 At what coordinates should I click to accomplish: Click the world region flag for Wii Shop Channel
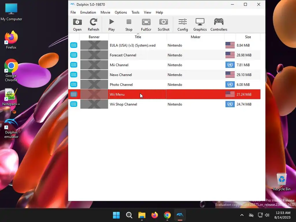[230, 104]
